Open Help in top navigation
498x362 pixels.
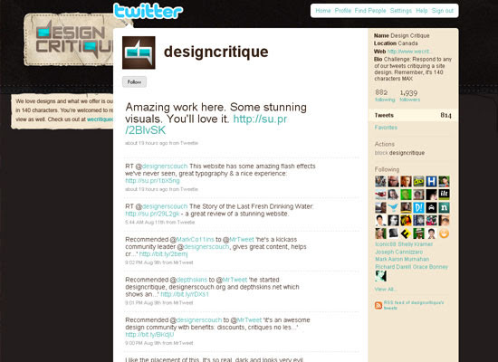click(422, 11)
